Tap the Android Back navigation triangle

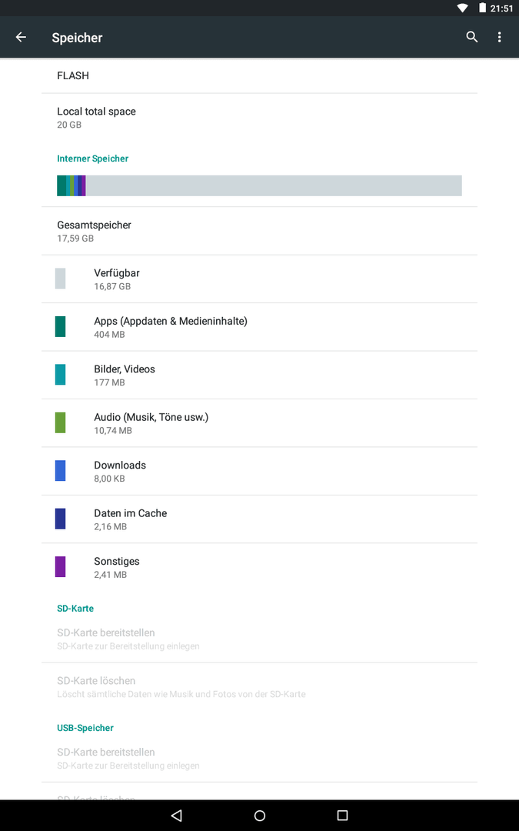click(x=177, y=815)
